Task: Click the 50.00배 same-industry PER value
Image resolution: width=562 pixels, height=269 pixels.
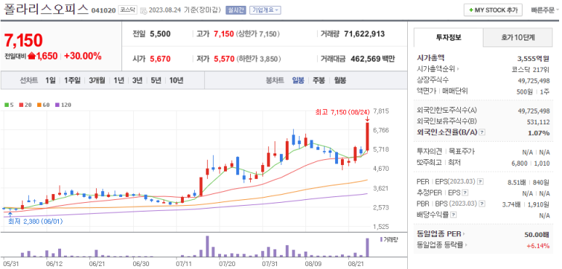Action: coord(537,235)
